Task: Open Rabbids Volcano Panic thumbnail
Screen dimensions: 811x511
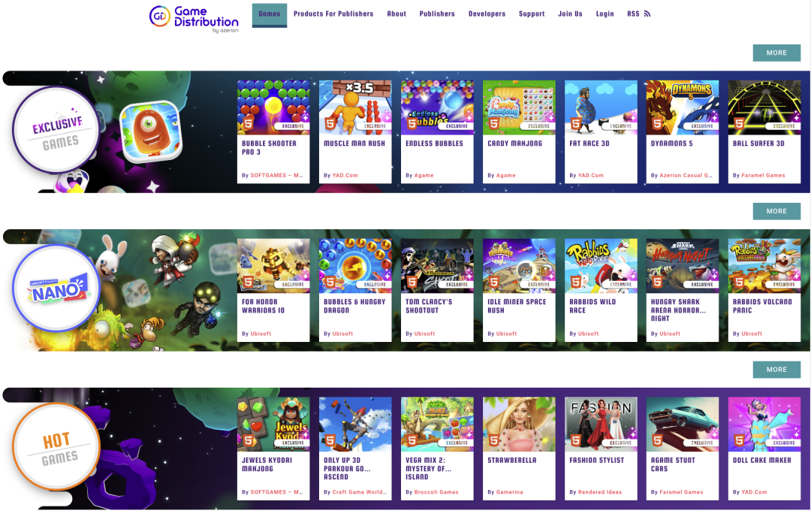Action: click(x=764, y=265)
